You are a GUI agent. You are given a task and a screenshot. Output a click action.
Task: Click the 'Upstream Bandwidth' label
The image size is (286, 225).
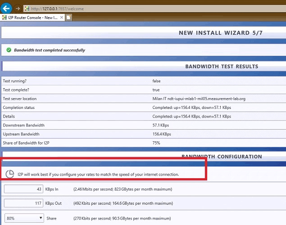(21, 134)
